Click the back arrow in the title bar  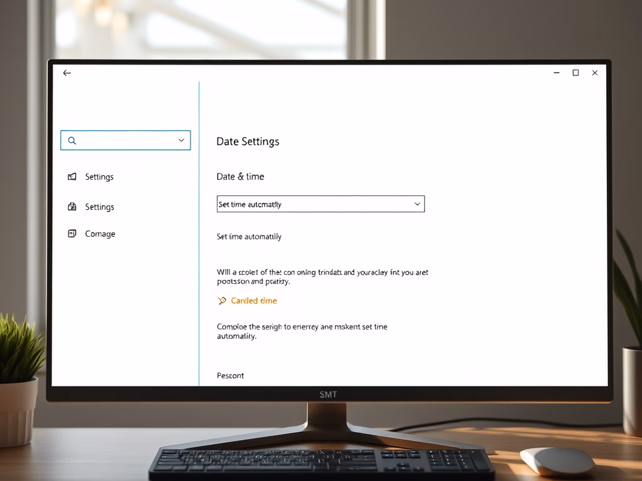tap(67, 73)
